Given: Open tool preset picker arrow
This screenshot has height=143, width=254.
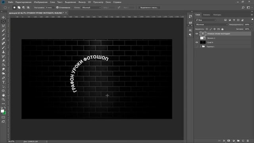Looking at the screenshot, I should coord(9,8).
